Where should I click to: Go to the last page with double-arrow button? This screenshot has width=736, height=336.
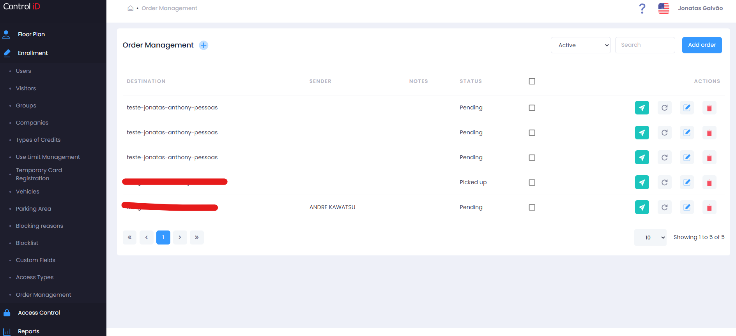click(x=196, y=237)
